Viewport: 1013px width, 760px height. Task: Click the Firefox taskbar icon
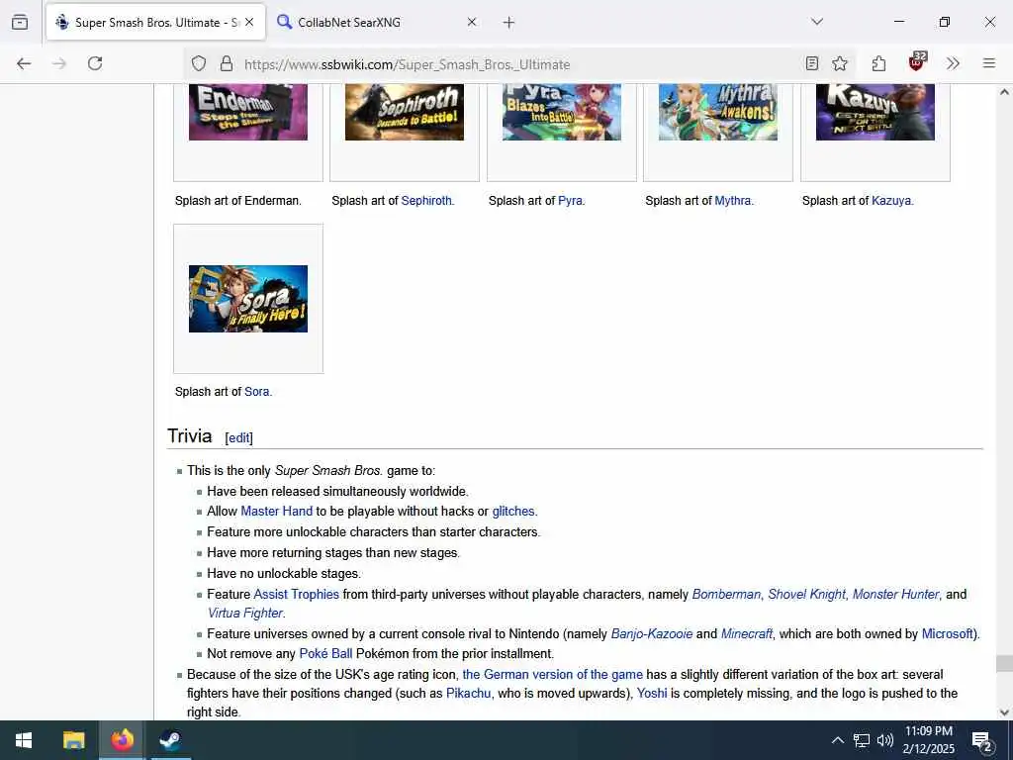point(122,740)
